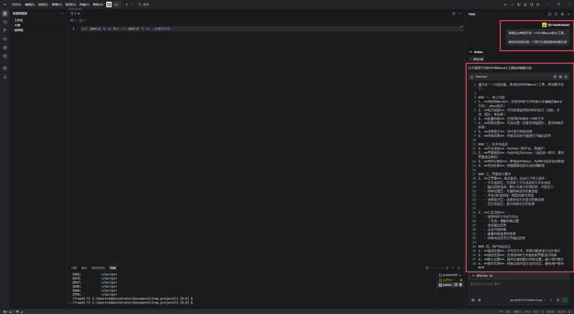Switch to the 调试控制台 tab
The image size is (574, 314).
click(x=98, y=268)
